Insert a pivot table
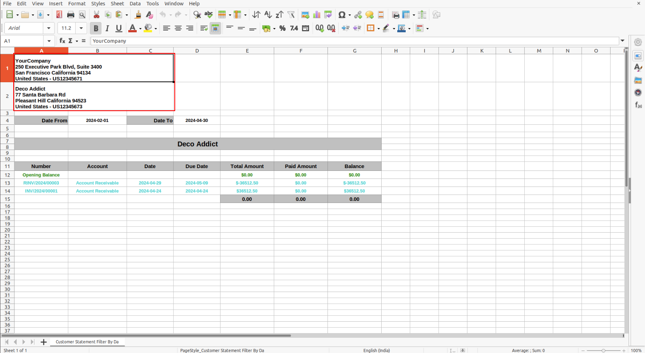This screenshot has width=645, height=353. click(328, 15)
